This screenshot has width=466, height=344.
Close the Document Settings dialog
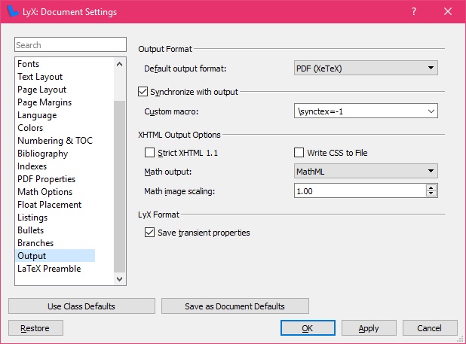pyautogui.click(x=448, y=11)
